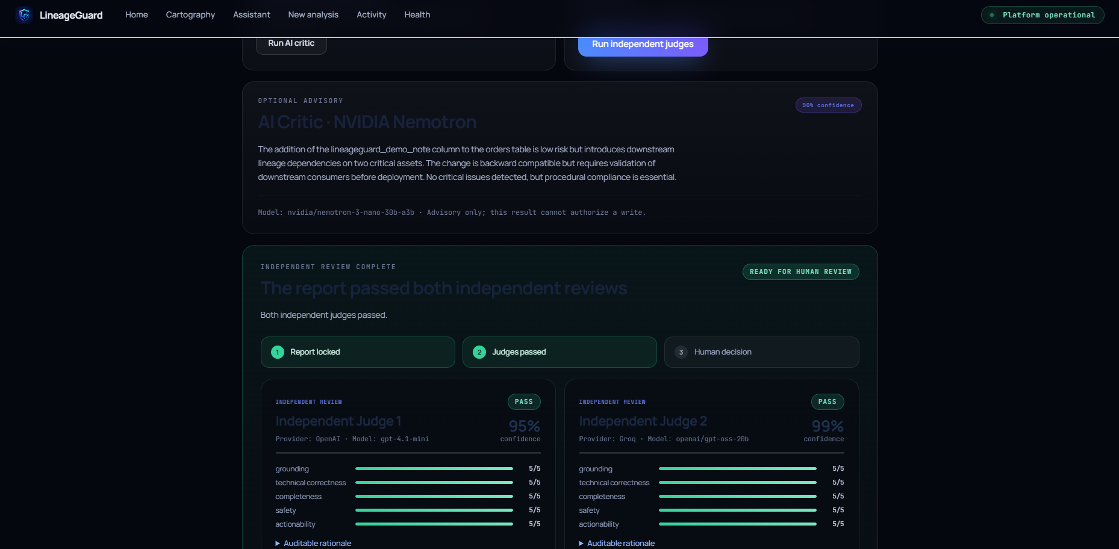Click the LineageGuard shield logo icon

pos(24,15)
